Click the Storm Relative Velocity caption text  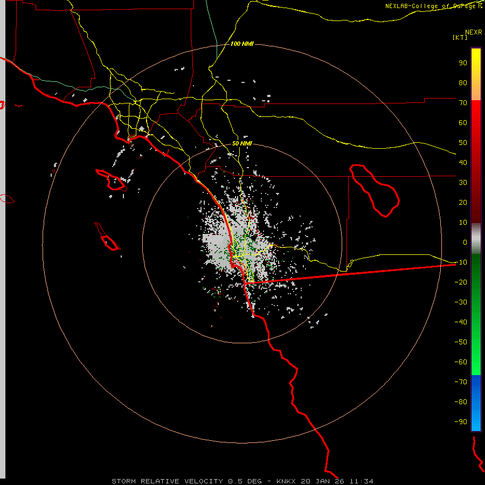point(242,481)
